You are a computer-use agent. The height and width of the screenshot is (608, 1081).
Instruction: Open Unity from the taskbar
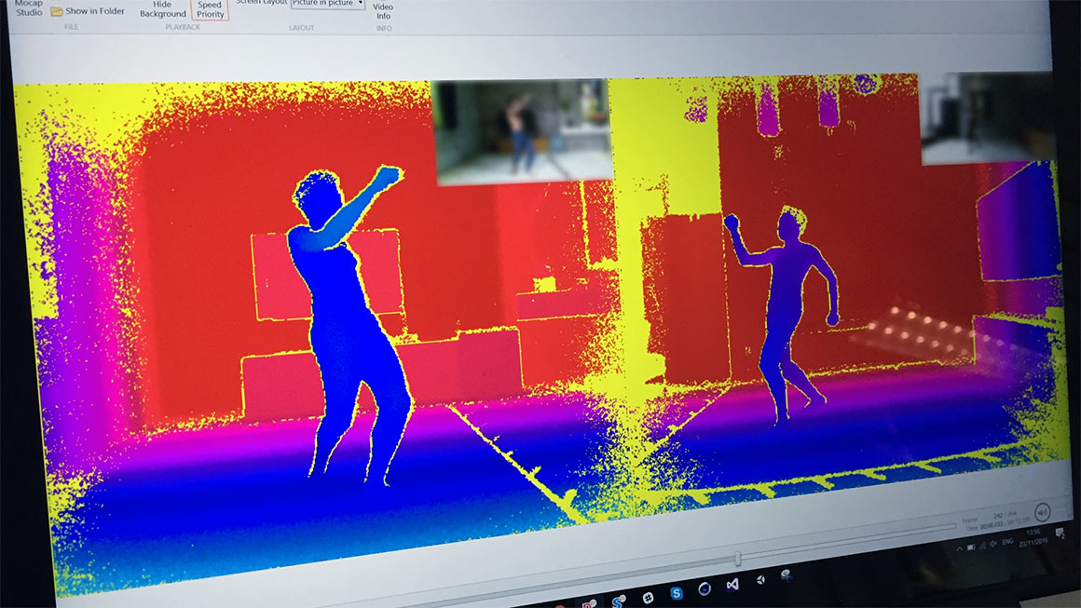760,580
